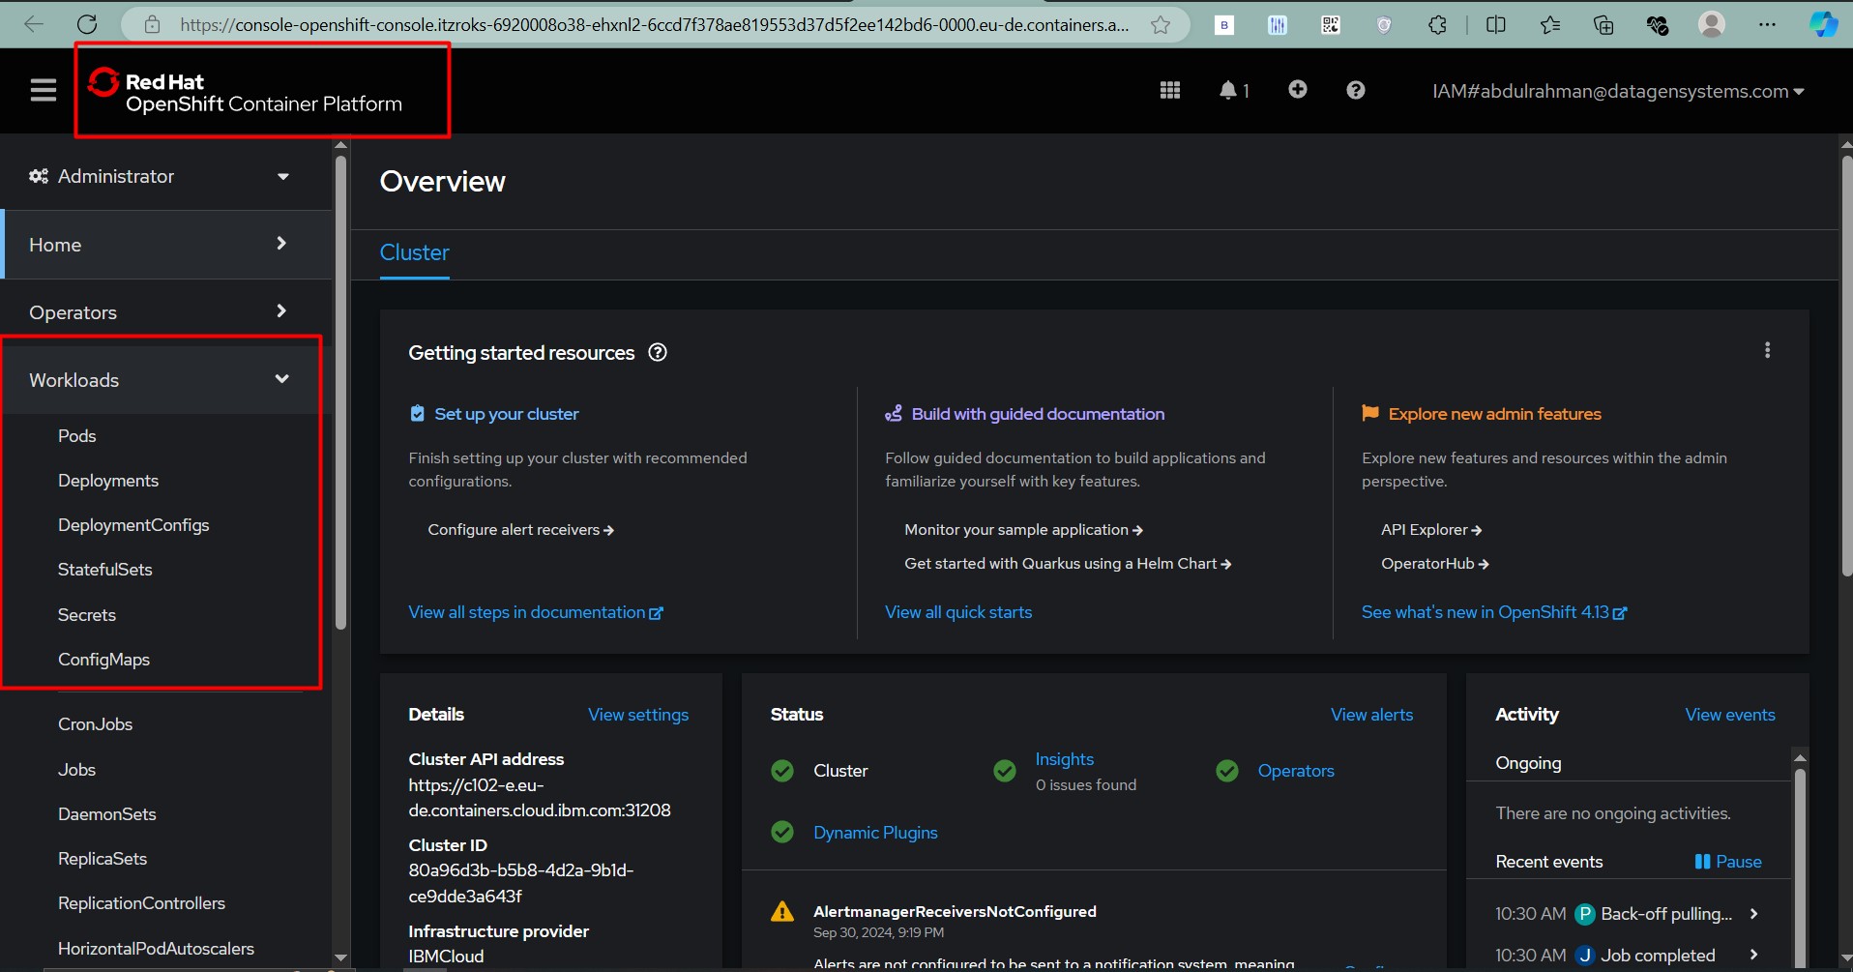
Task: Open the browser profile avatar
Action: pyautogui.click(x=1712, y=24)
